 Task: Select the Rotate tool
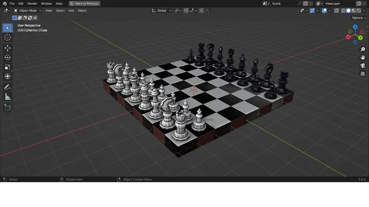[x=7, y=57]
